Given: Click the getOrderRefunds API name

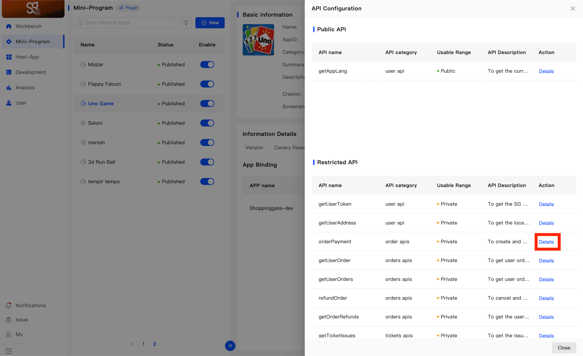Looking at the screenshot, I should (x=339, y=317).
